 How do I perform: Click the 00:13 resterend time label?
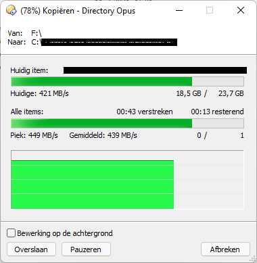click(217, 112)
